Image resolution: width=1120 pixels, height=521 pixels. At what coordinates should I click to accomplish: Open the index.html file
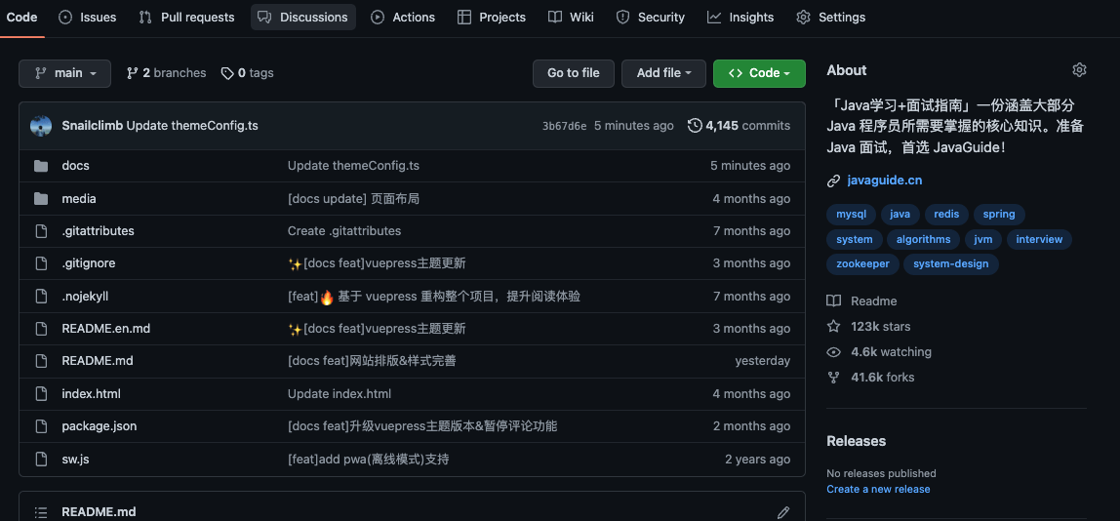[x=92, y=394]
